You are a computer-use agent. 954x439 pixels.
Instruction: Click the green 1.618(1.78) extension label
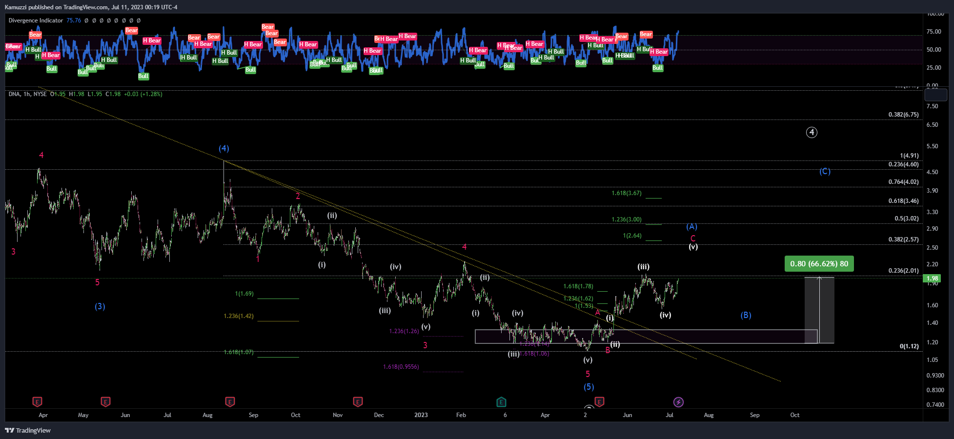(x=578, y=286)
